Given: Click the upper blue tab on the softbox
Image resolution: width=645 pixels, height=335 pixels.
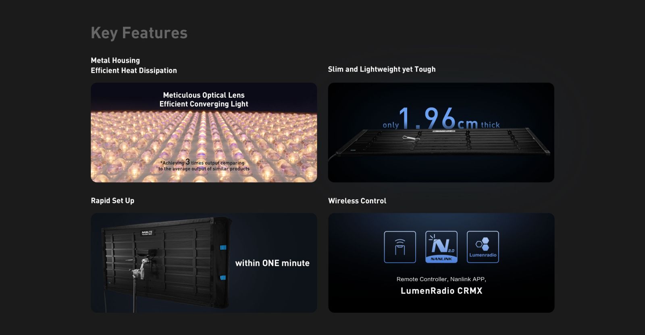Looking at the screenshot, I should 223,247.
